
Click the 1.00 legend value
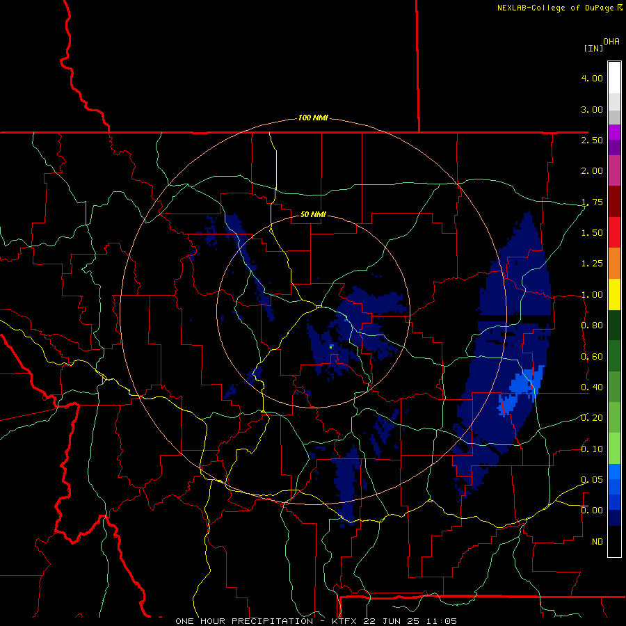592,295
